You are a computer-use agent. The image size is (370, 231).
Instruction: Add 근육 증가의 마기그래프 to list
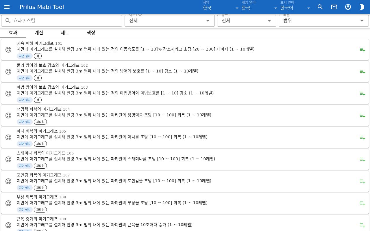click(x=362, y=225)
